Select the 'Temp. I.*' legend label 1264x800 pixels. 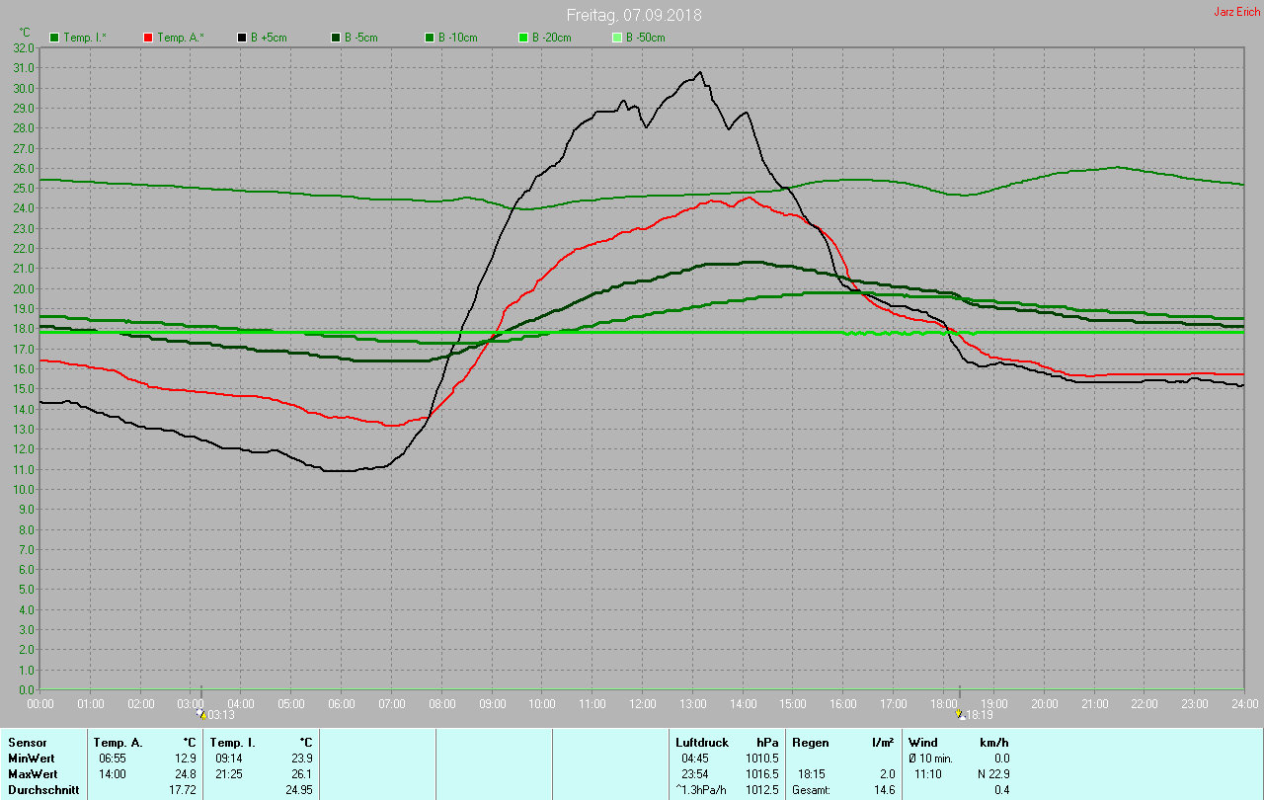[x=85, y=38]
